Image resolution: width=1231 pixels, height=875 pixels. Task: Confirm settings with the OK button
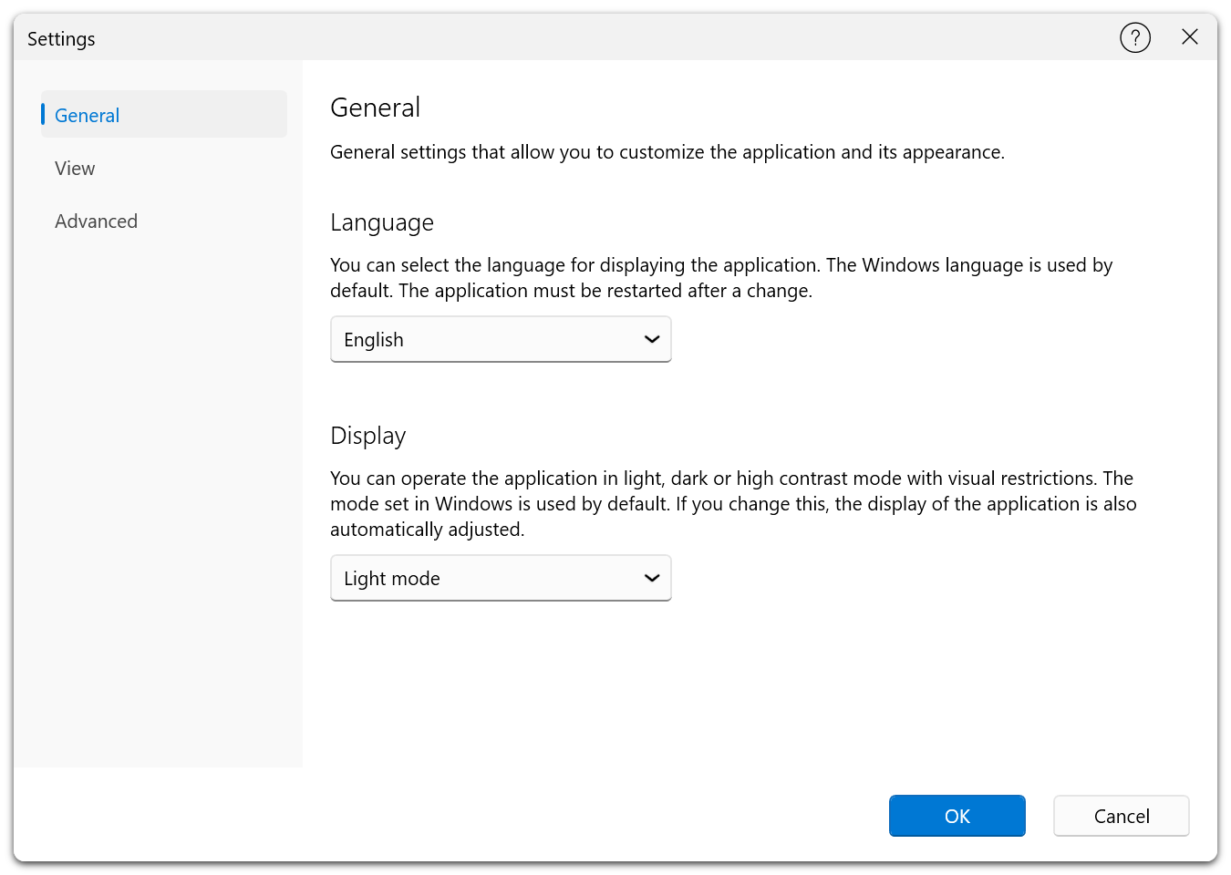[957, 816]
